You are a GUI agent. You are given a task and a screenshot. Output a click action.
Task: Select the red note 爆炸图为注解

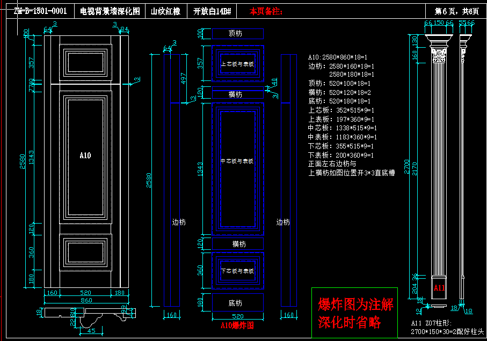pyautogui.click(x=356, y=304)
